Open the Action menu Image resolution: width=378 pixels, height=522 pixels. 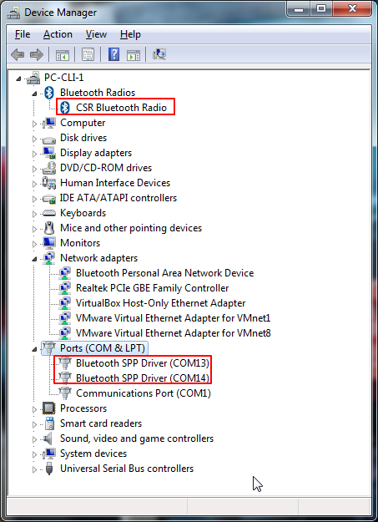(58, 34)
